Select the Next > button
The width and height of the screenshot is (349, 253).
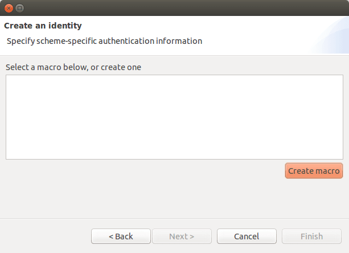point(182,236)
